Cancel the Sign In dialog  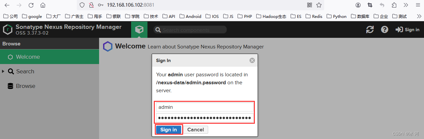click(x=195, y=130)
